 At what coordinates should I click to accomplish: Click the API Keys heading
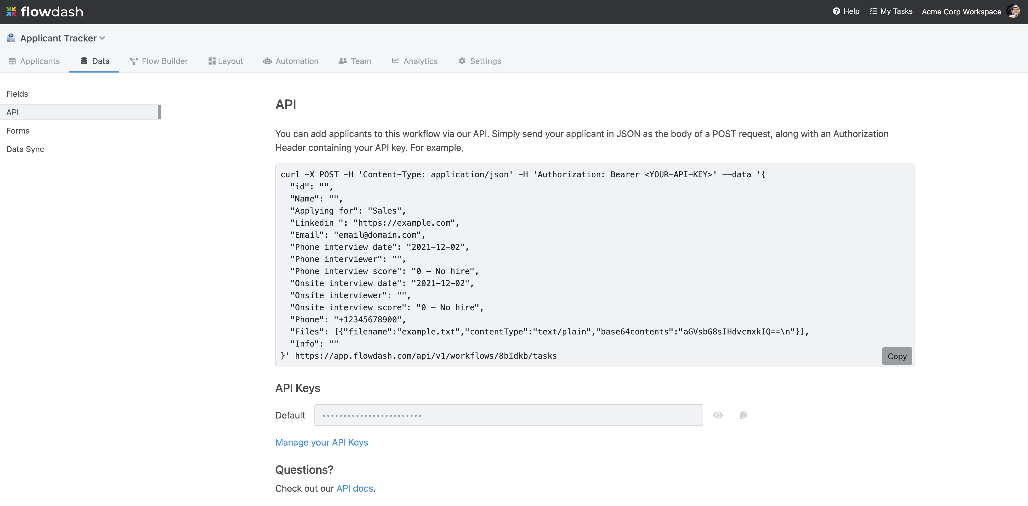[298, 388]
